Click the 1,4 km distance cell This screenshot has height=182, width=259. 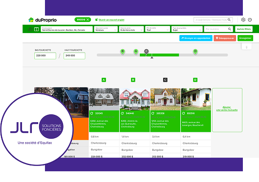(135, 137)
